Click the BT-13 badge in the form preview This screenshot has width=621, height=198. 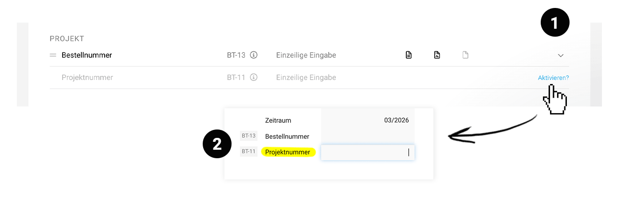(x=248, y=136)
